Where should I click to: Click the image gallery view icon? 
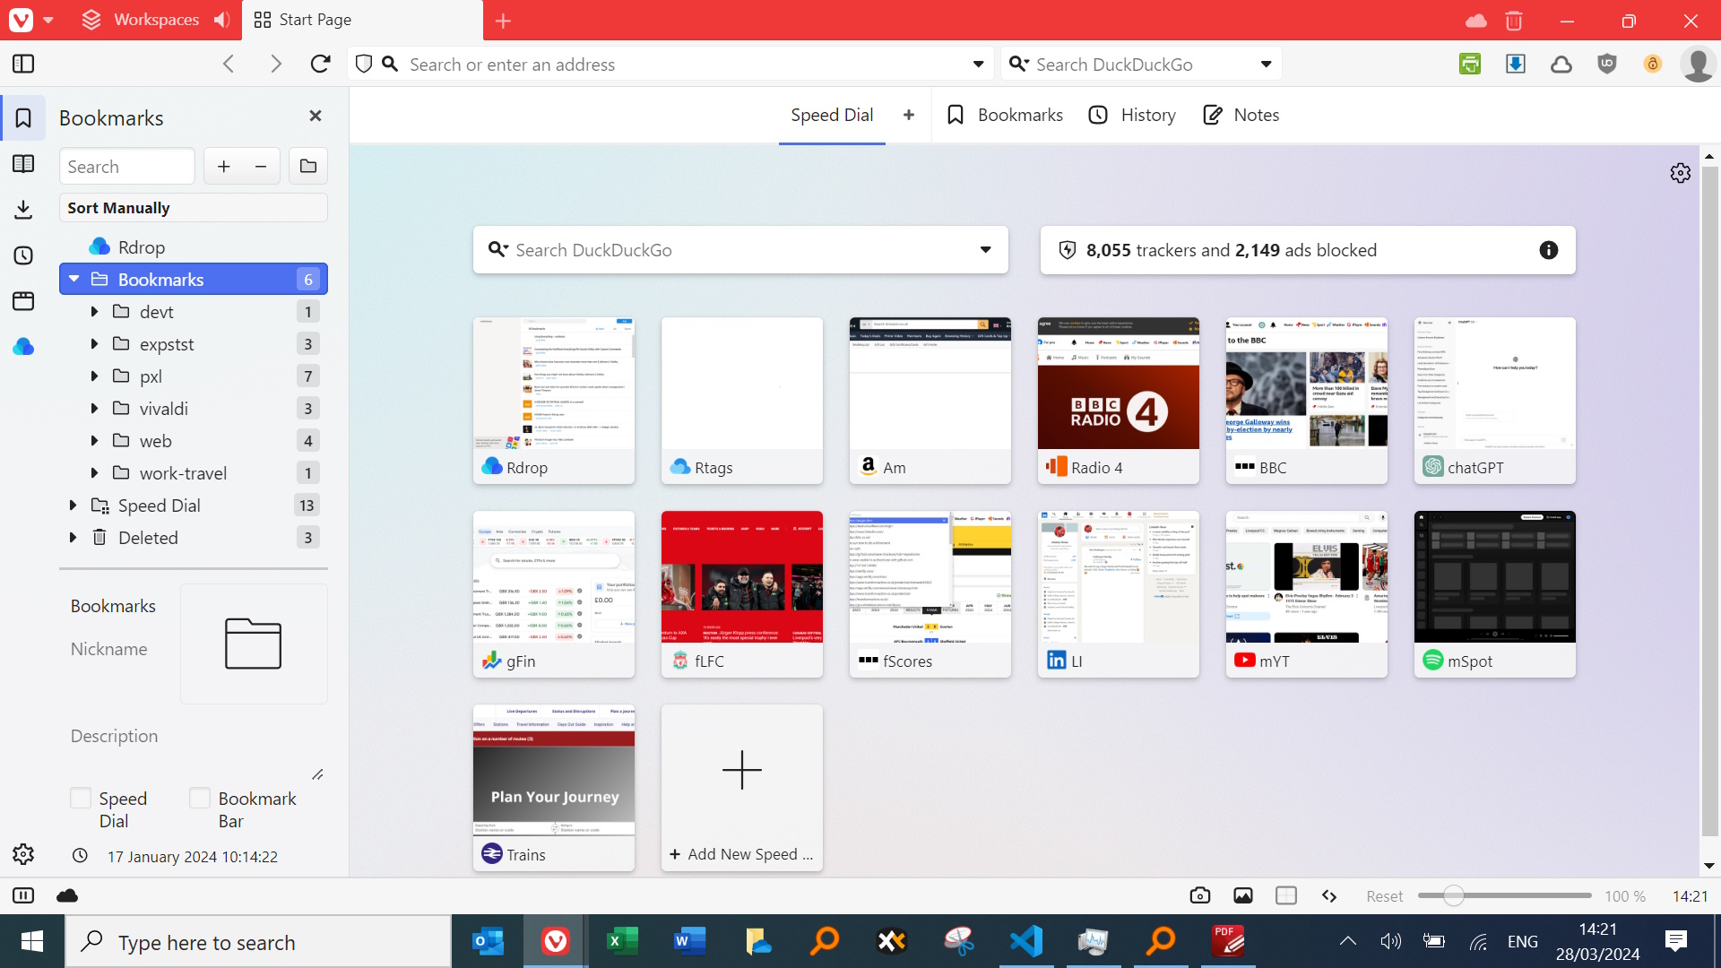[1242, 896]
